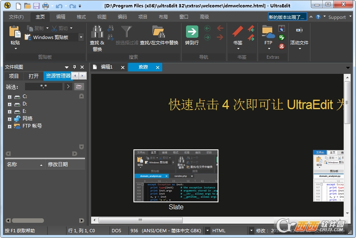Click the Support button

(337, 17)
